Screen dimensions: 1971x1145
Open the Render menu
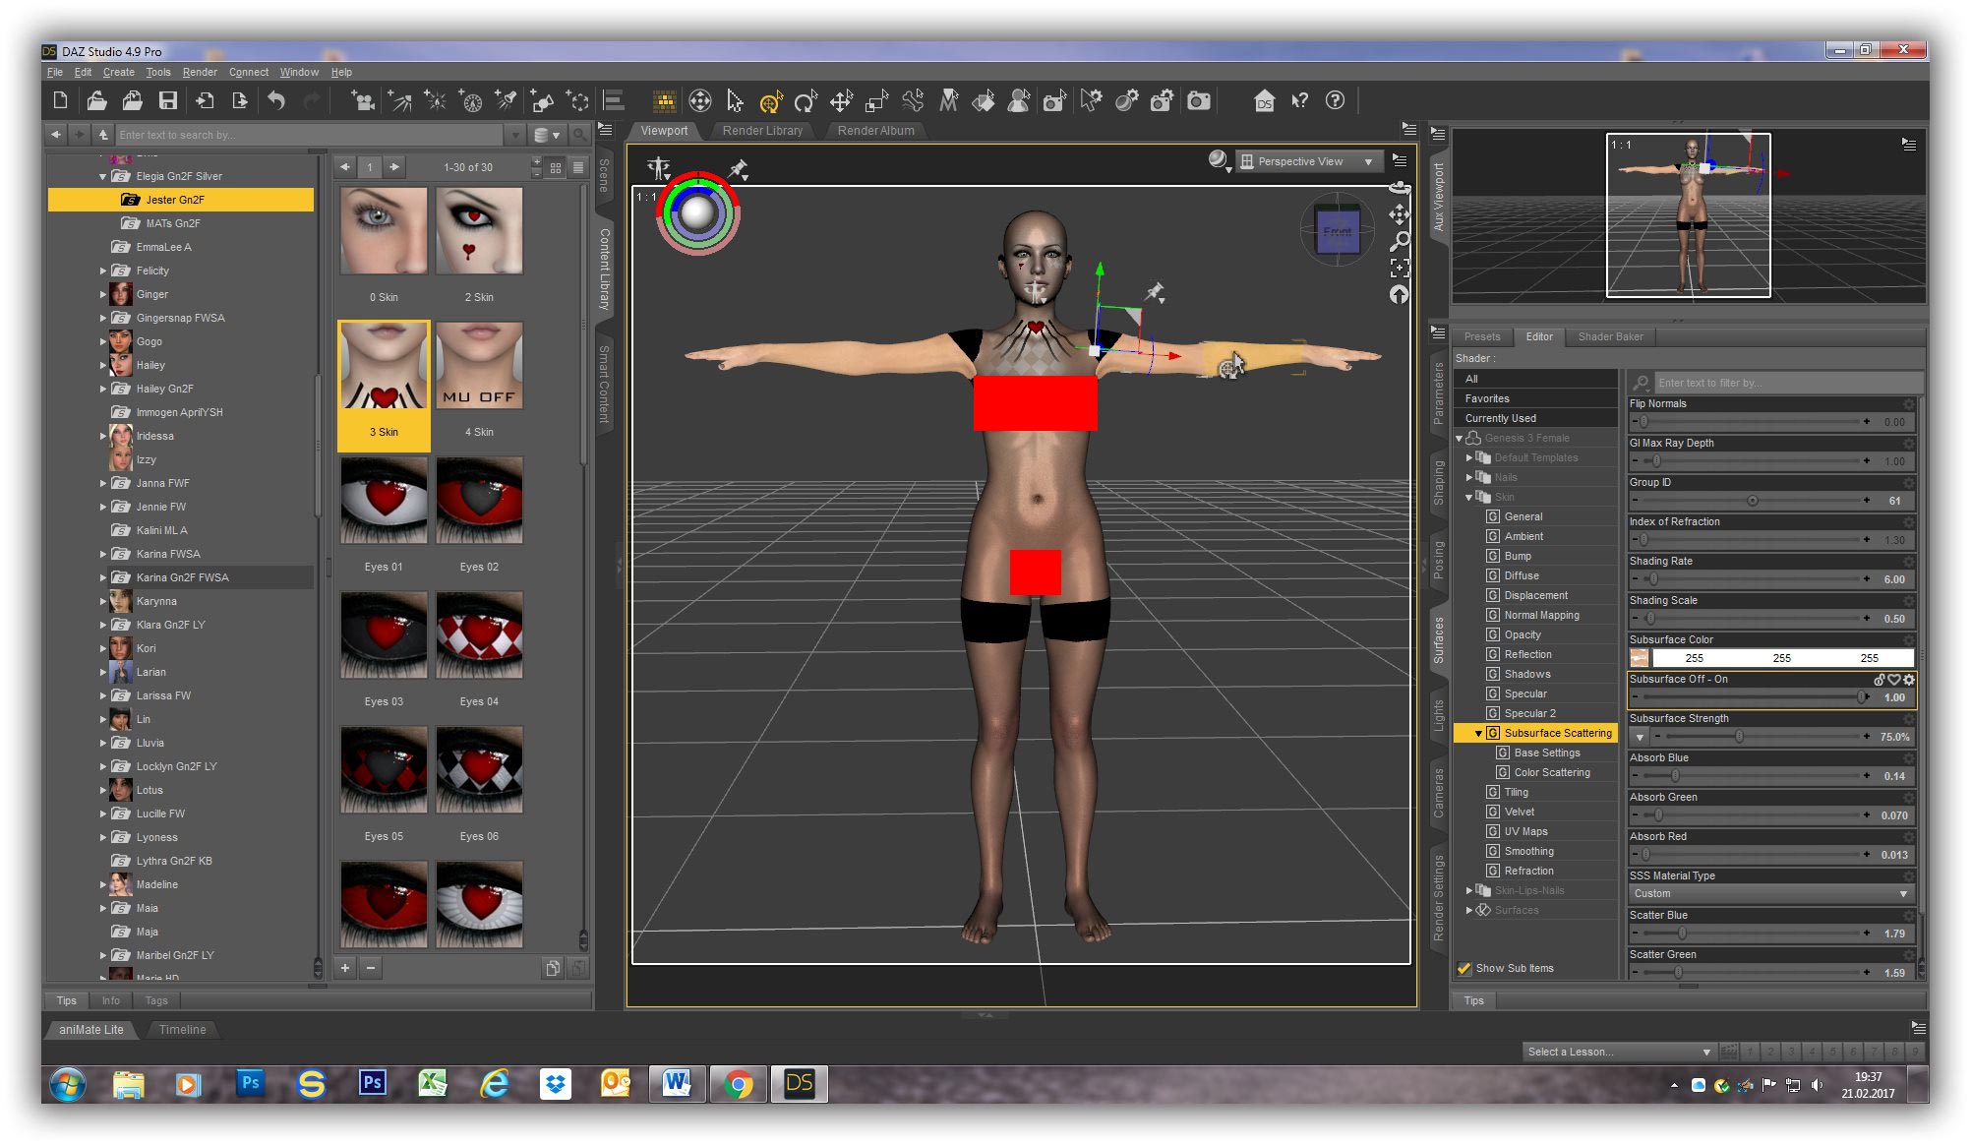(x=200, y=72)
